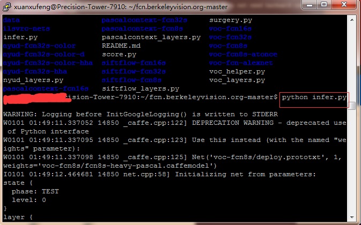Click infer.py in the file listing
The height and width of the screenshot is (225, 361).
tap(20, 37)
